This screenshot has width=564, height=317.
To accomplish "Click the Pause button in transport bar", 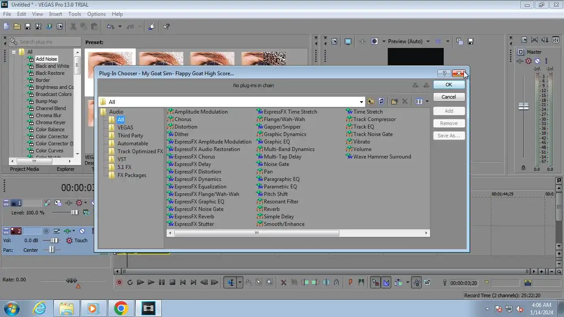I will [x=162, y=282].
